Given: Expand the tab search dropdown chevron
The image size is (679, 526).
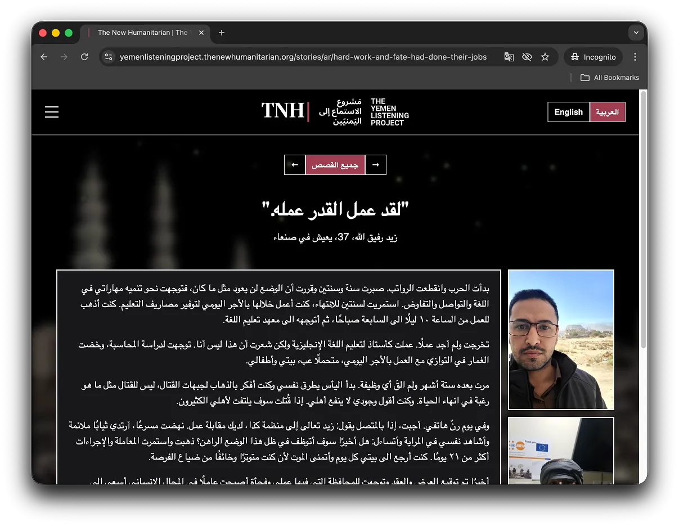Looking at the screenshot, I should [x=636, y=33].
